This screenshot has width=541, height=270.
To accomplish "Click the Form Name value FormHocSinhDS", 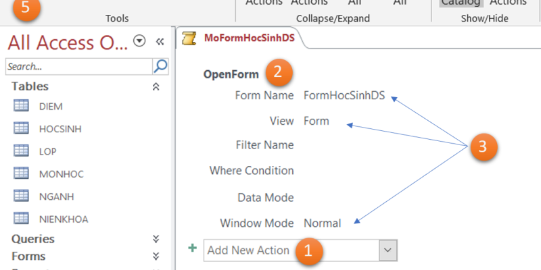I will pos(344,95).
